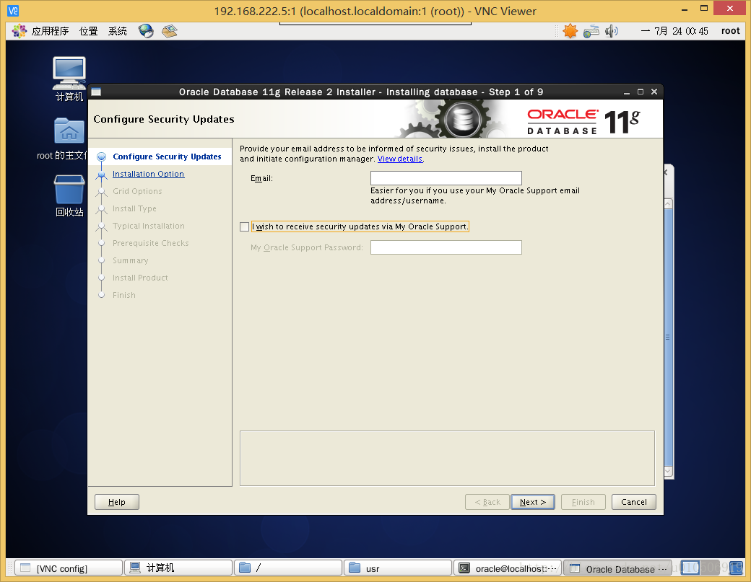Click the View details link
This screenshot has width=751, height=582.
tap(400, 159)
